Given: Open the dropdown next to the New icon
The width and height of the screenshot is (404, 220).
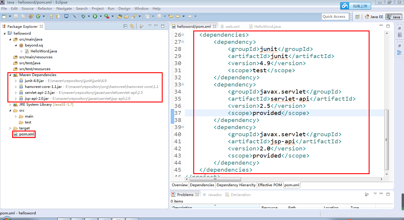Looking at the screenshot, I should 10,16.
